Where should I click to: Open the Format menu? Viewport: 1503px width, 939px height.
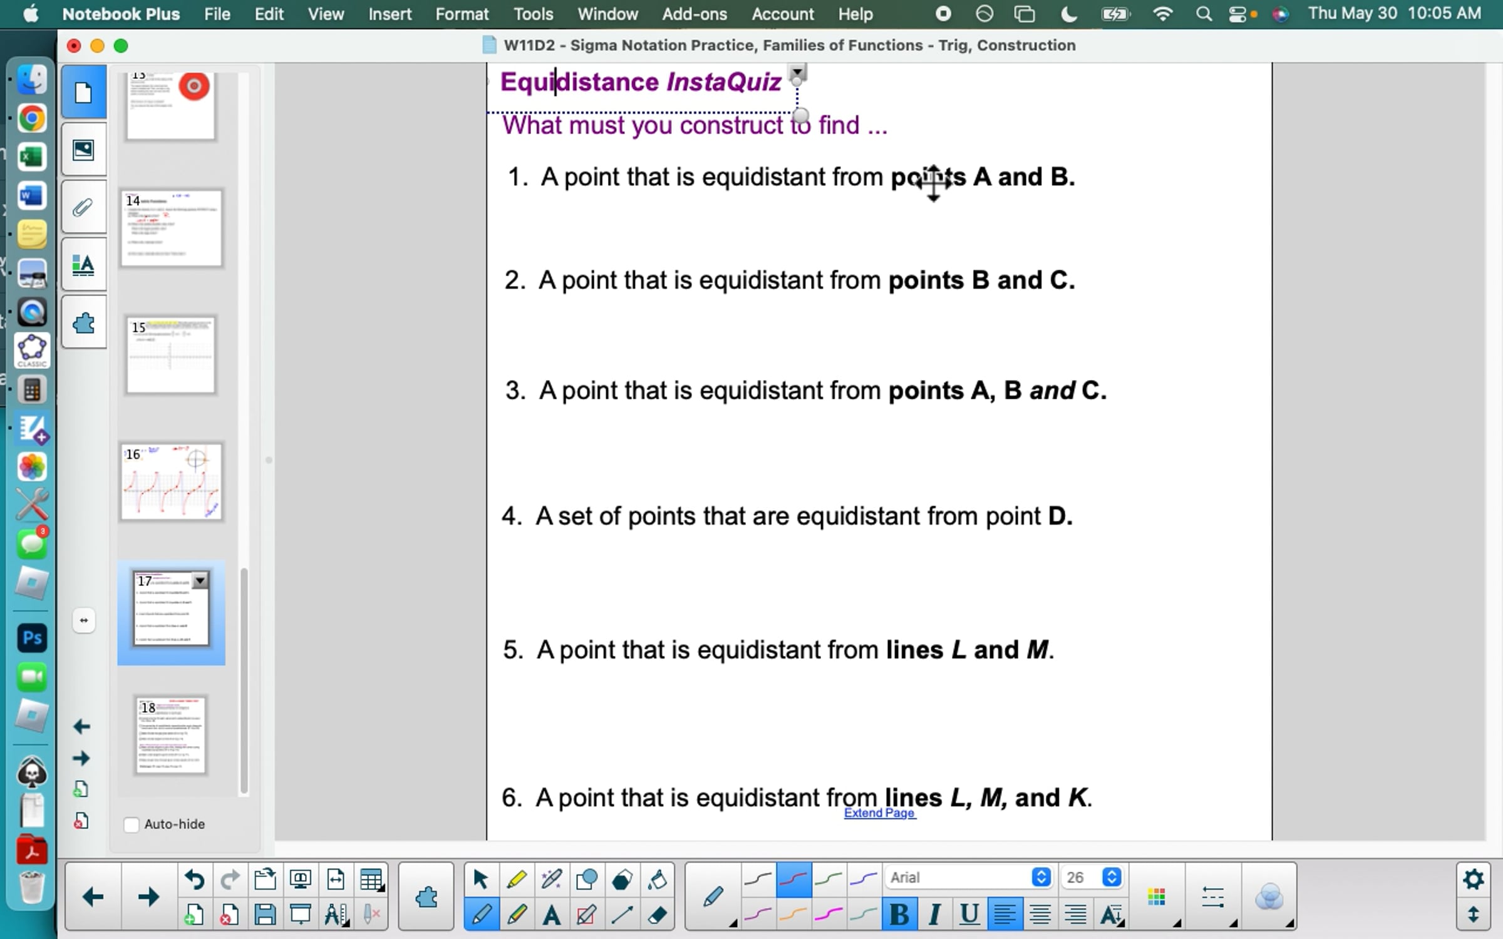[462, 14]
